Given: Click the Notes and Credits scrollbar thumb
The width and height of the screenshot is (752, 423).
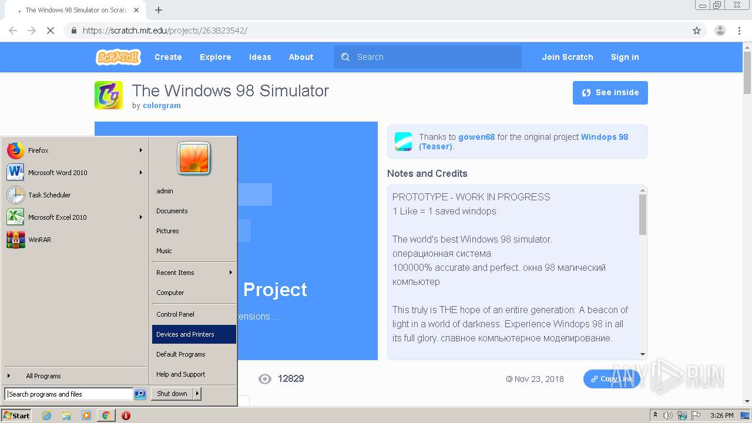Looking at the screenshot, I should [642, 214].
